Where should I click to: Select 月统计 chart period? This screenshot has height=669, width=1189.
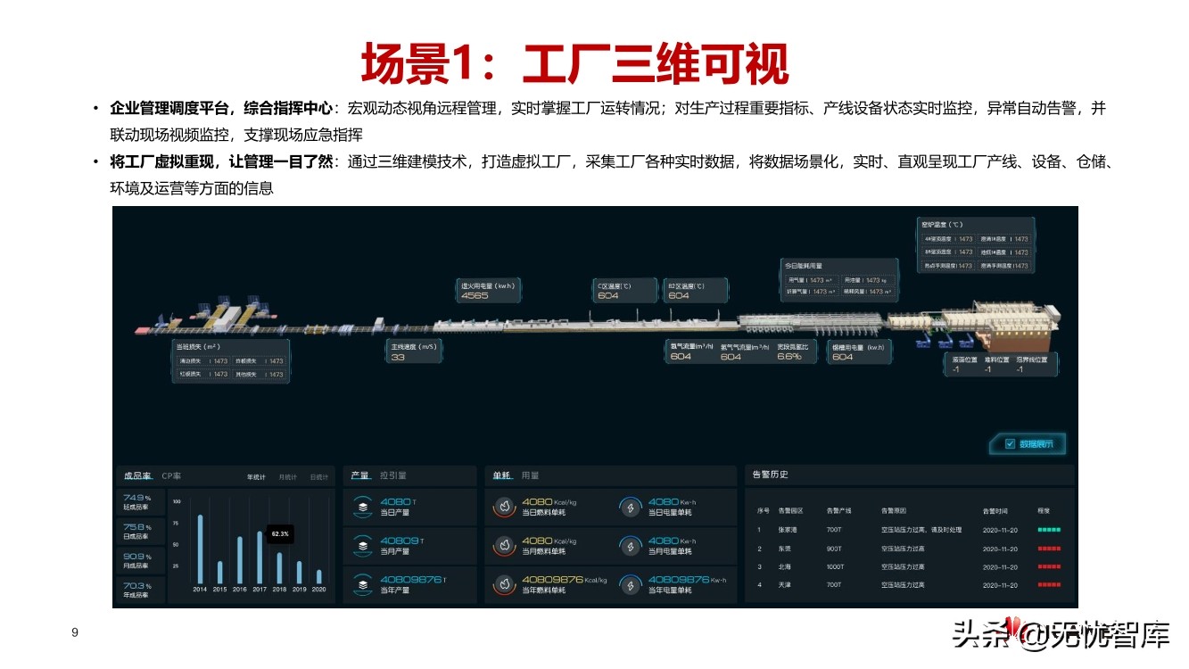pos(288,477)
